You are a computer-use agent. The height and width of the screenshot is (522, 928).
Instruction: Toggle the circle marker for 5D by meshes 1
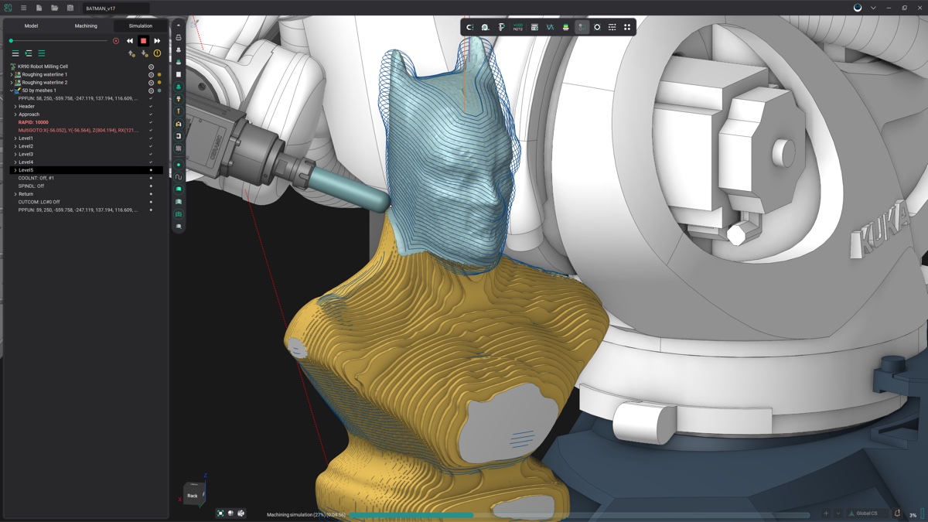click(151, 90)
